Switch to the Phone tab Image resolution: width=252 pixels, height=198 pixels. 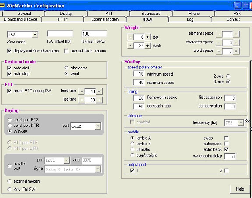pos(194,14)
